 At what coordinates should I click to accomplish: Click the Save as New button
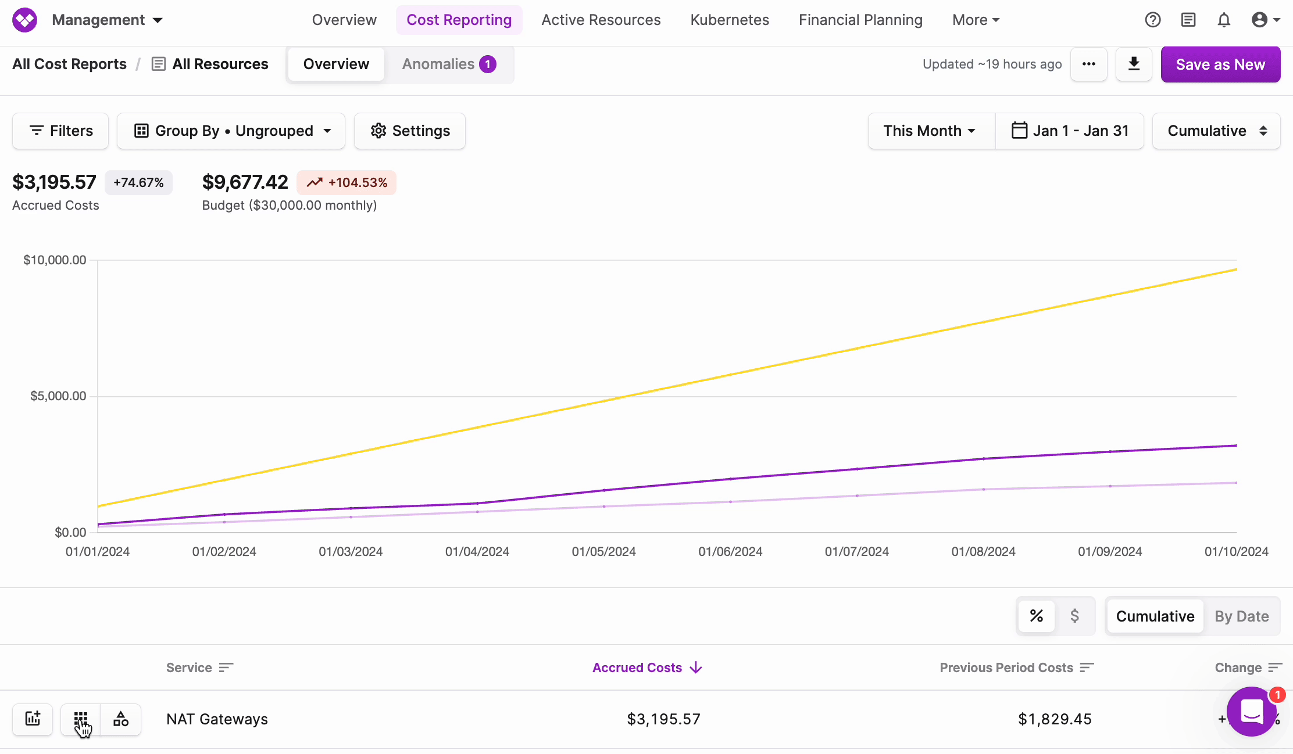coord(1220,64)
